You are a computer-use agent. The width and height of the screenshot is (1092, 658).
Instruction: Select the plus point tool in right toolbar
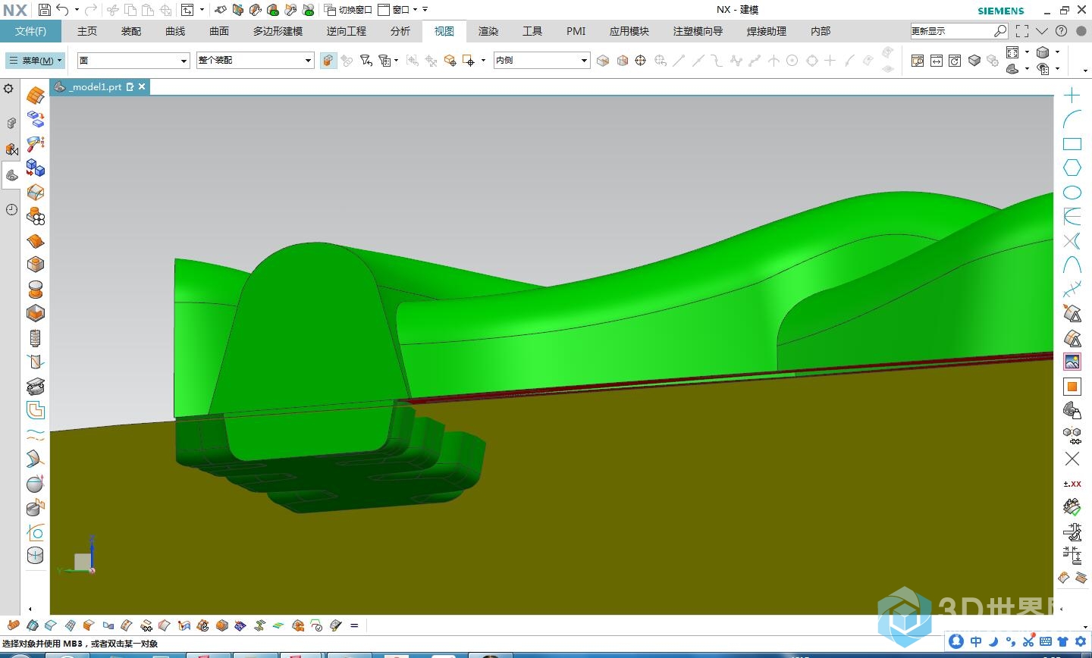coord(1072,96)
